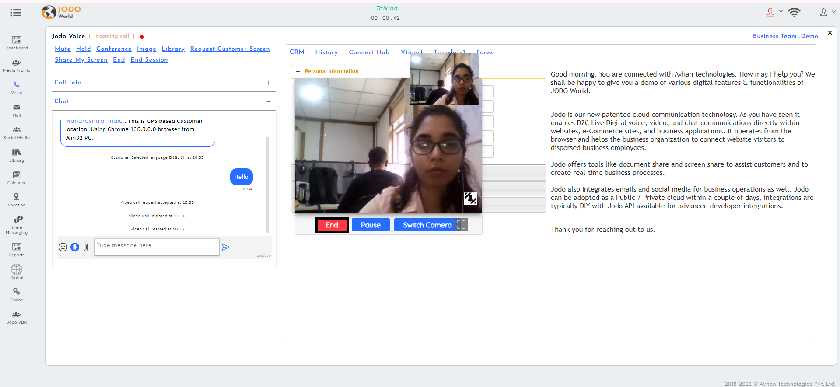
Task: Open Jodo VBR in sidebar
Action: (17, 317)
